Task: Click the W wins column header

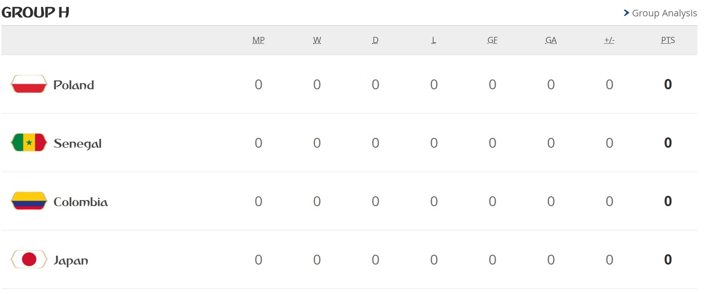Action: pyautogui.click(x=317, y=40)
